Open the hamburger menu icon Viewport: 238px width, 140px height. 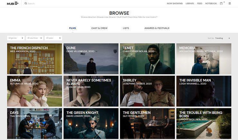tap(230, 3)
